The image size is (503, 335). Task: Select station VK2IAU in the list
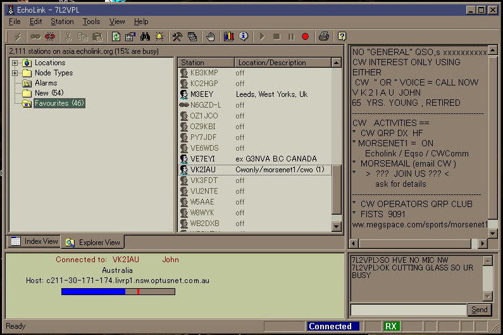[x=255, y=170]
